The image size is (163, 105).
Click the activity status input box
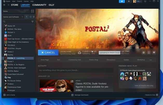(76, 70)
